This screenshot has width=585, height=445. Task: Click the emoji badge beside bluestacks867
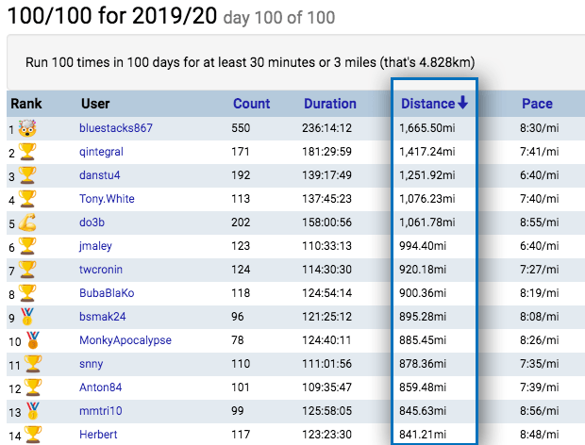(26, 128)
